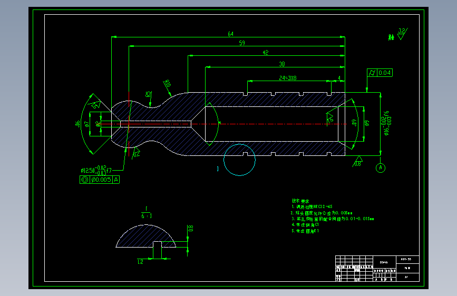Screen dimensions: 457x296
Task: Click the 0.04 cylindricity tolerance frame
Action: click(x=380, y=73)
